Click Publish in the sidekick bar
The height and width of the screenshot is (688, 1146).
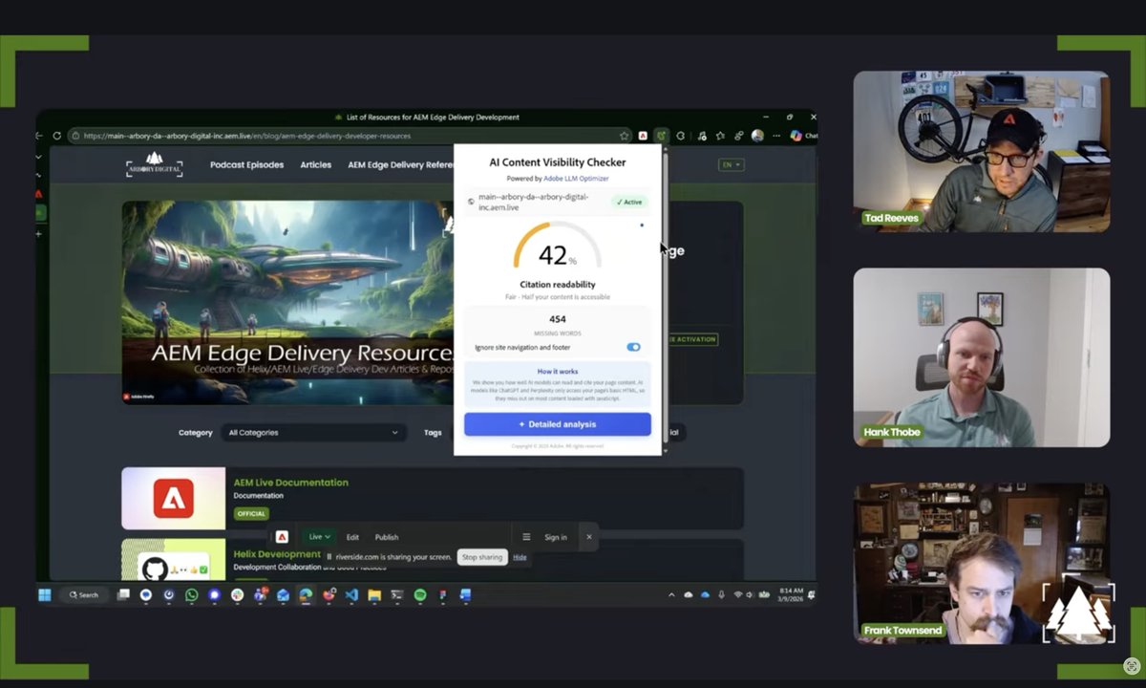[387, 537]
